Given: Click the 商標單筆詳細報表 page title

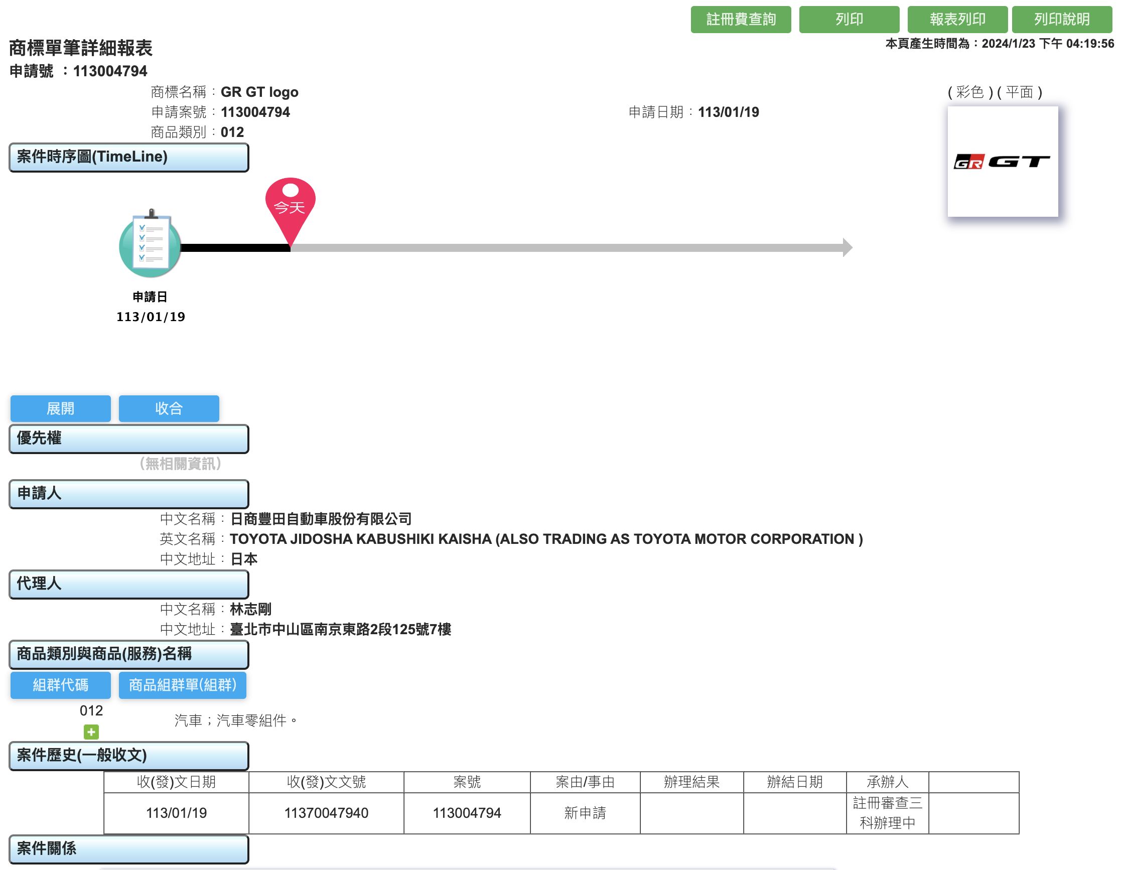Looking at the screenshot, I should click(81, 48).
